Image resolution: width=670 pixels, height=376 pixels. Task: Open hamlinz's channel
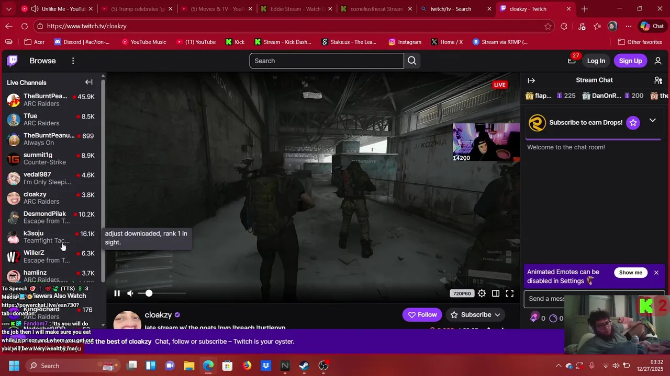coord(51,276)
